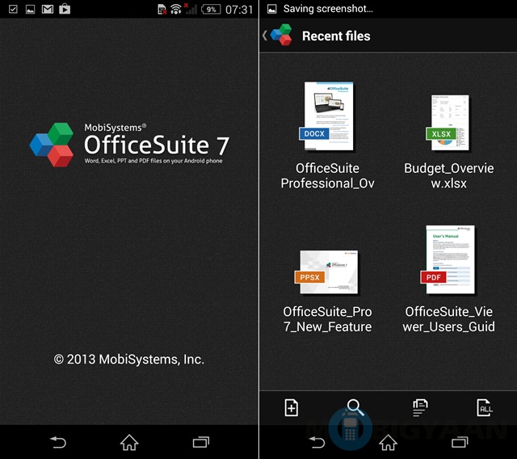Tap the recent apps button under Recent files screen
Viewport: 517px width, 459px height.
coord(460,442)
